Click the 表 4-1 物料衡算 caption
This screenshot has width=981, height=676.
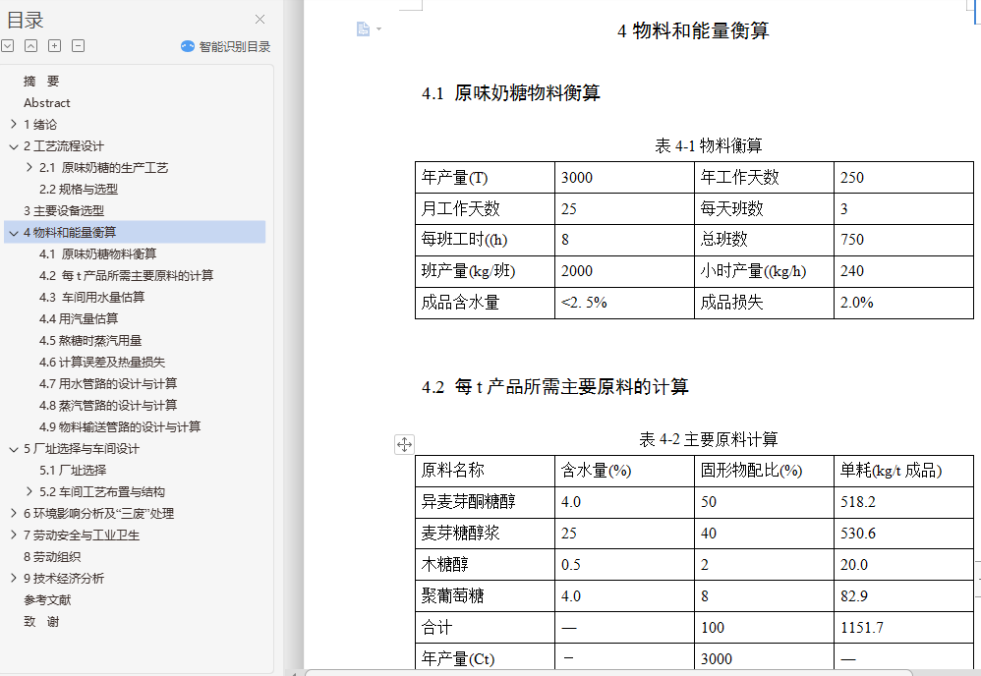(708, 145)
